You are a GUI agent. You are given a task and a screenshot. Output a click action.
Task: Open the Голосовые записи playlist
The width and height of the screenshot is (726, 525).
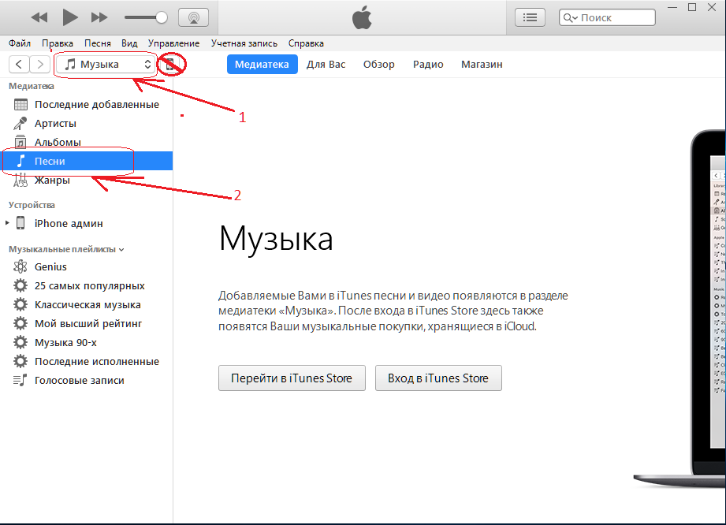tap(86, 380)
